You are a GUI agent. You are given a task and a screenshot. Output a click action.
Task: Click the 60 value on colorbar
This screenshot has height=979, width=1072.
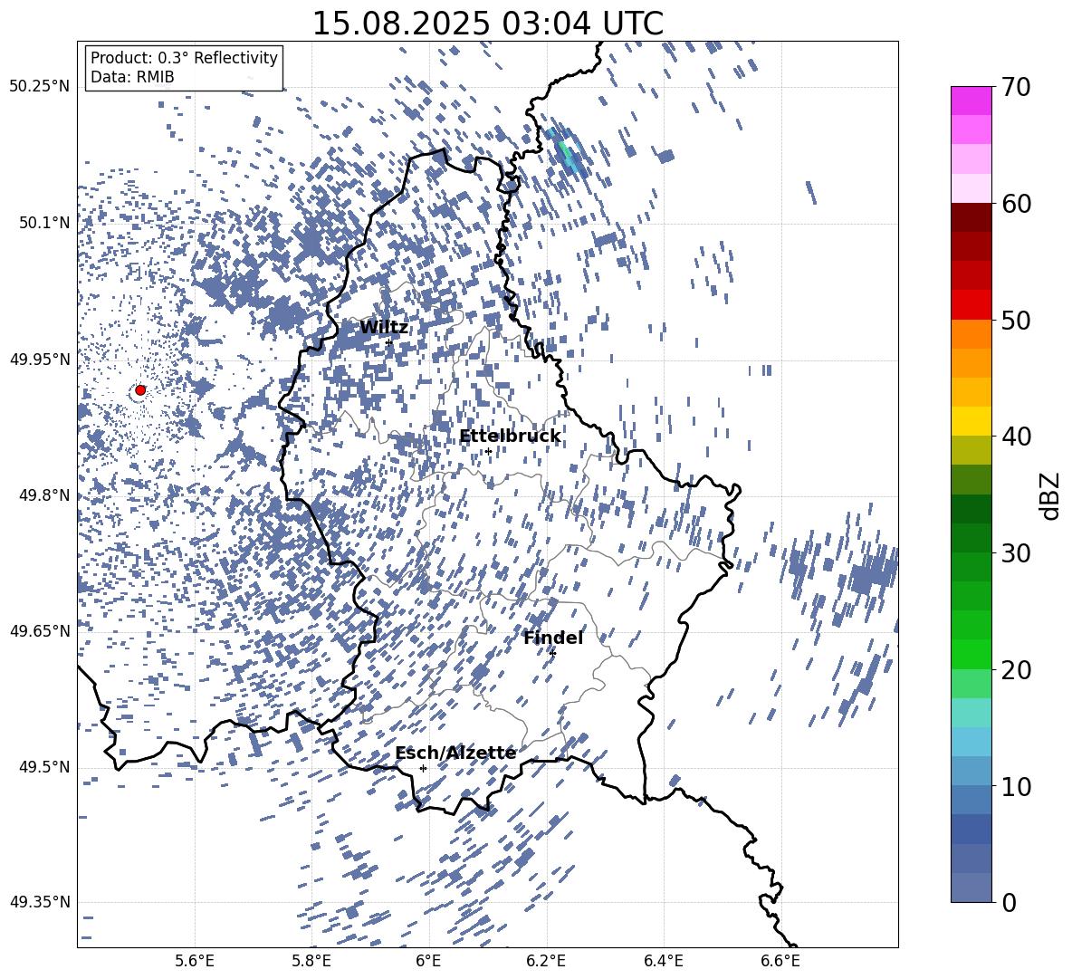pos(1016,204)
